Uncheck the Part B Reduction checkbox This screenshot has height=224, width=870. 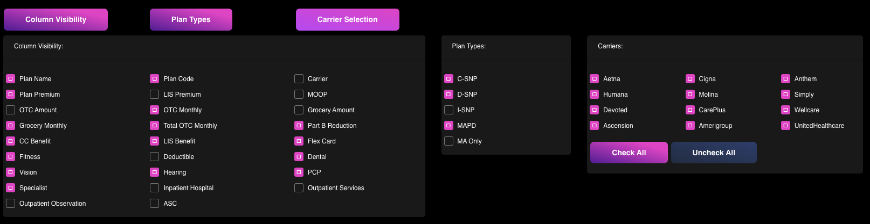point(299,126)
